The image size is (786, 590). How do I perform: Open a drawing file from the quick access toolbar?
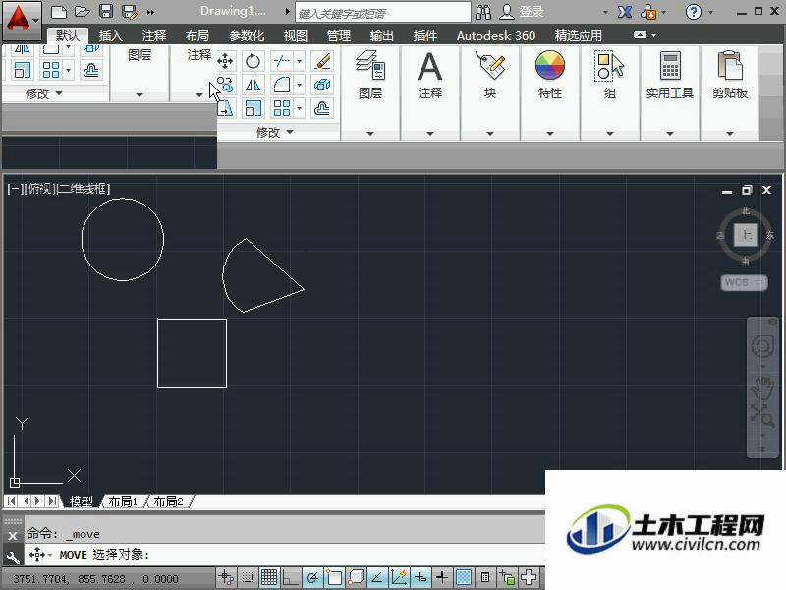pyautogui.click(x=83, y=12)
